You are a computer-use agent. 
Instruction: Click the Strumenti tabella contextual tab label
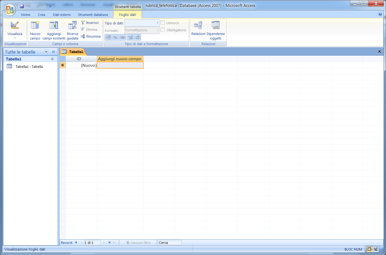tap(128, 7)
